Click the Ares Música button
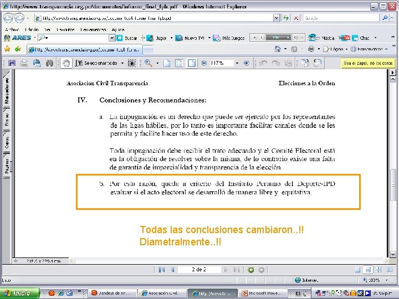This screenshot has height=299, width=399. 321,38
